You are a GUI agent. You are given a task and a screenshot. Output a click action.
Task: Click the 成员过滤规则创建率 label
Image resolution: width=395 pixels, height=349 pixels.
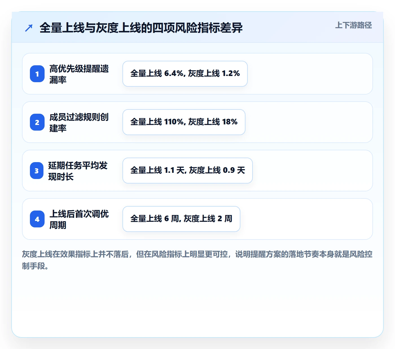coord(79,122)
